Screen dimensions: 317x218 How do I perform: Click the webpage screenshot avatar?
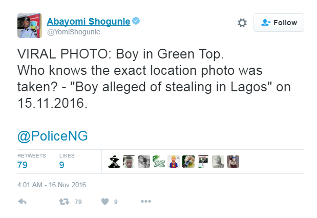[x=203, y=162]
